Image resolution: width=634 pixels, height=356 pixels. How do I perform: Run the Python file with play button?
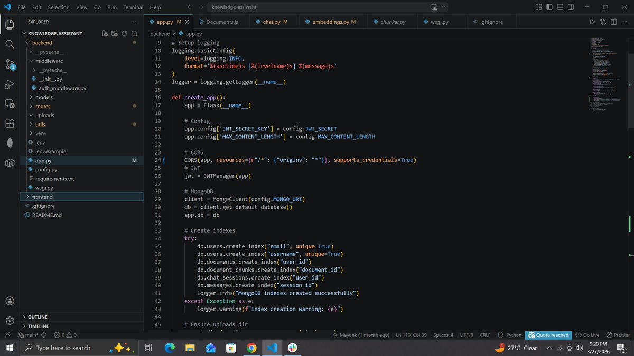pyautogui.click(x=592, y=22)
